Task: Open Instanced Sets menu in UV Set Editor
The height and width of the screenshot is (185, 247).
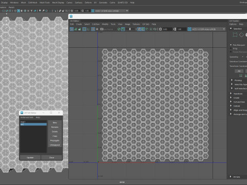Action: pos(27,117)
